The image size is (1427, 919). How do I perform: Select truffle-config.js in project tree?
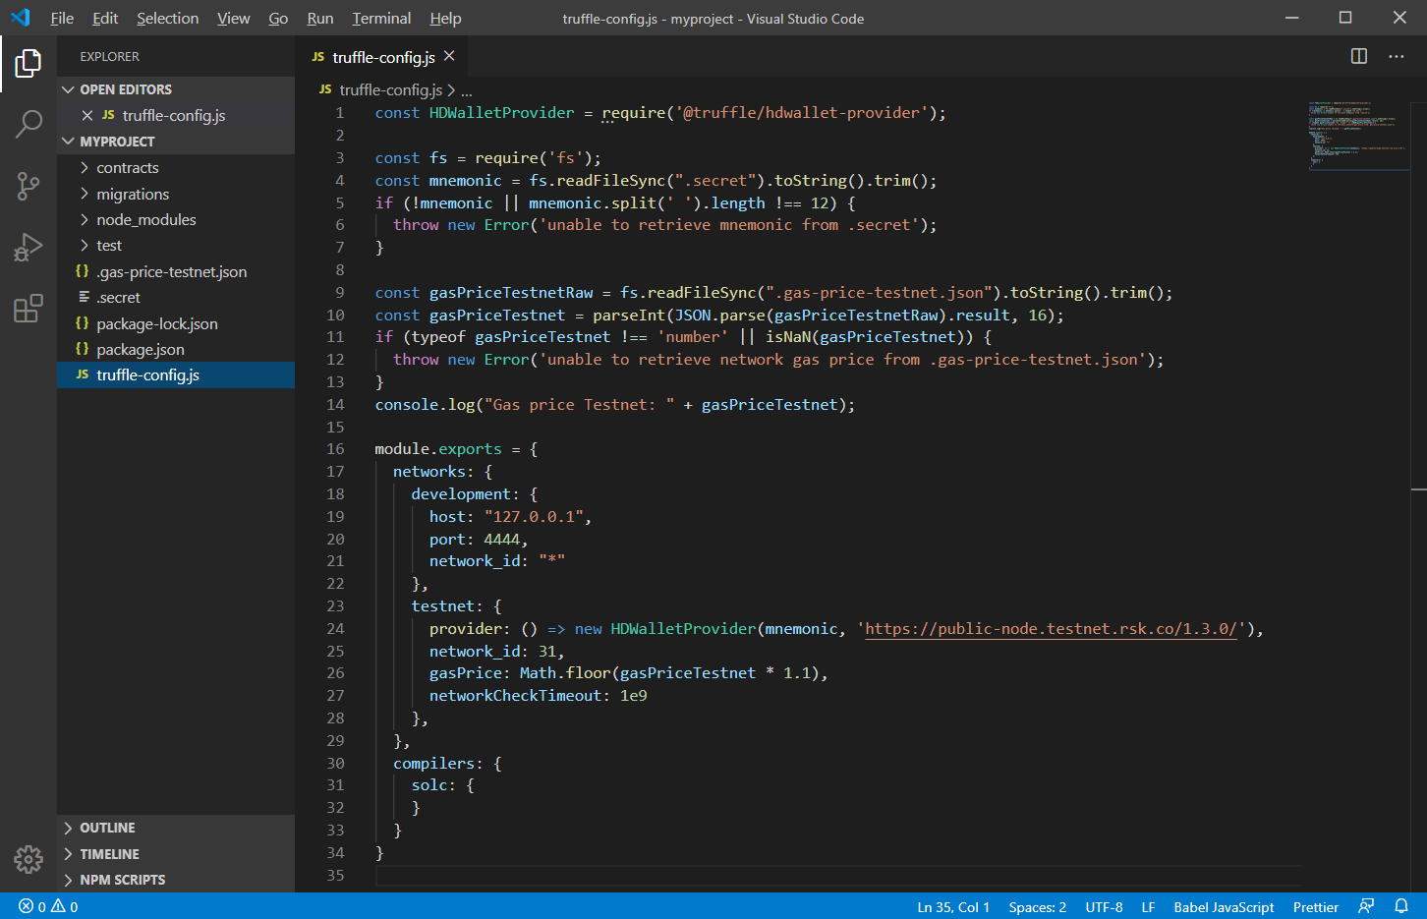176,374
